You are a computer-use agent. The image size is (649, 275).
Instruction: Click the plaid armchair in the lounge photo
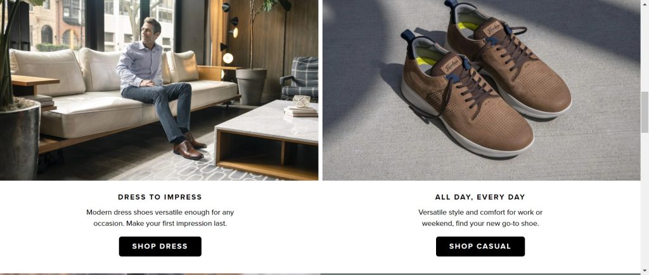pos(300,78)
